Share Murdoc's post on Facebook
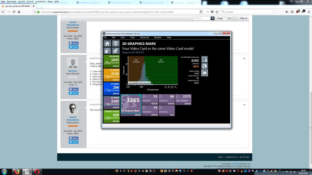Screen dimensions: 312x175 point(74,89)
